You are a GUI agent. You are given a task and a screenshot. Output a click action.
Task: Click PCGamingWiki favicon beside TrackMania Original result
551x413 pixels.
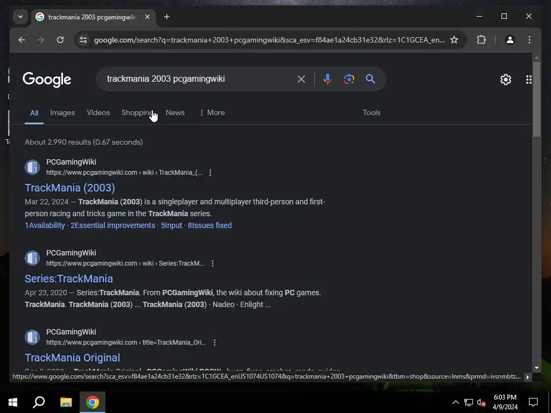(32, 337)
